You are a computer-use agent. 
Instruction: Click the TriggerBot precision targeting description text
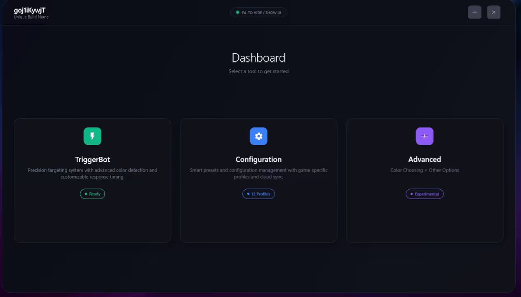pyautogui.click(x=92, y=173)
